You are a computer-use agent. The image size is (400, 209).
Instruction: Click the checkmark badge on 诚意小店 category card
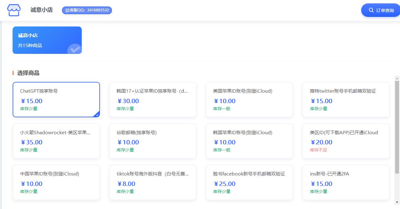click(x=74, y=49)
